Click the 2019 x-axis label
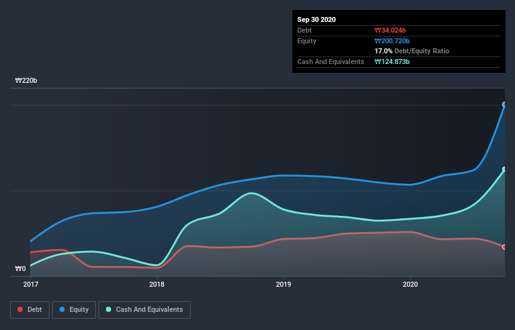515x330 pixels. coord(284,284)
